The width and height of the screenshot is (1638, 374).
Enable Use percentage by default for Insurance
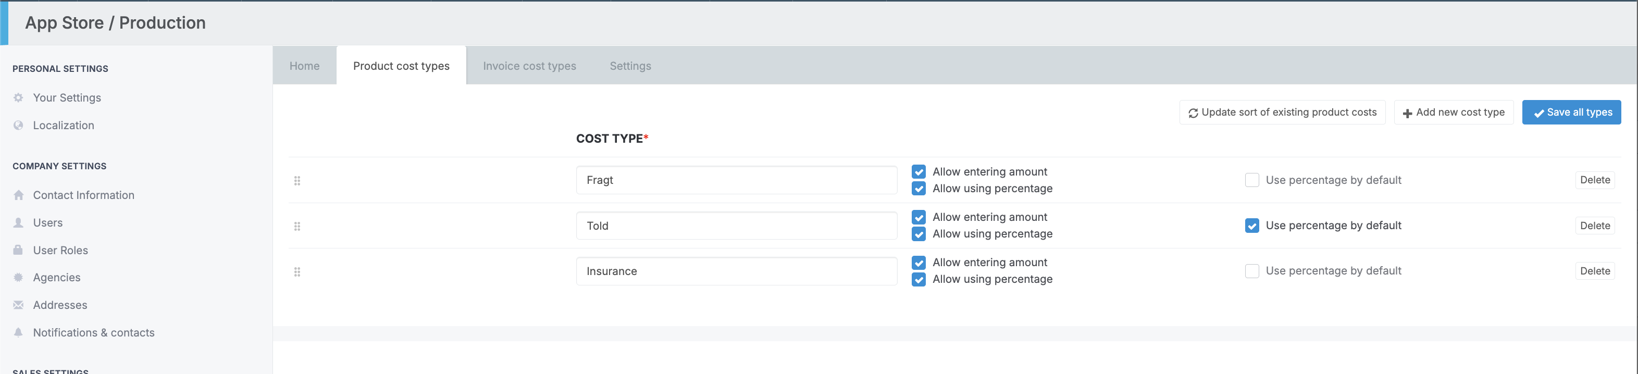[x=1251, y=271]
